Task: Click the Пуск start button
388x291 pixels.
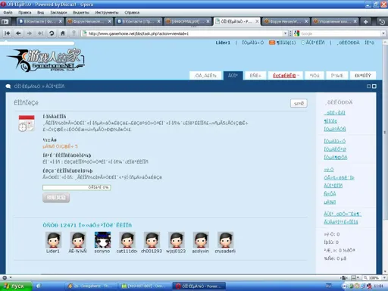Action: tap(16, 286)
